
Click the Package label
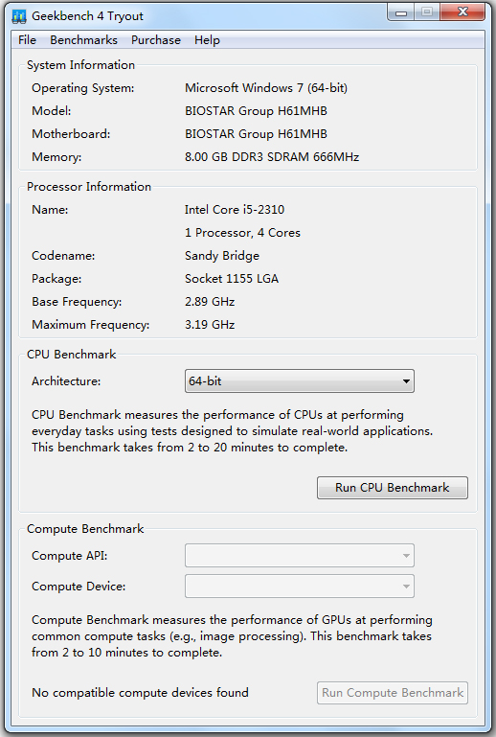[x=56, y=279]
